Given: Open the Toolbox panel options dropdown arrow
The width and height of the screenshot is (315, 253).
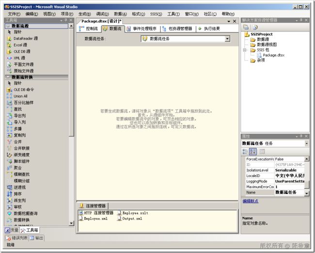Looking at the screenshot, I should tap(61, 20).
